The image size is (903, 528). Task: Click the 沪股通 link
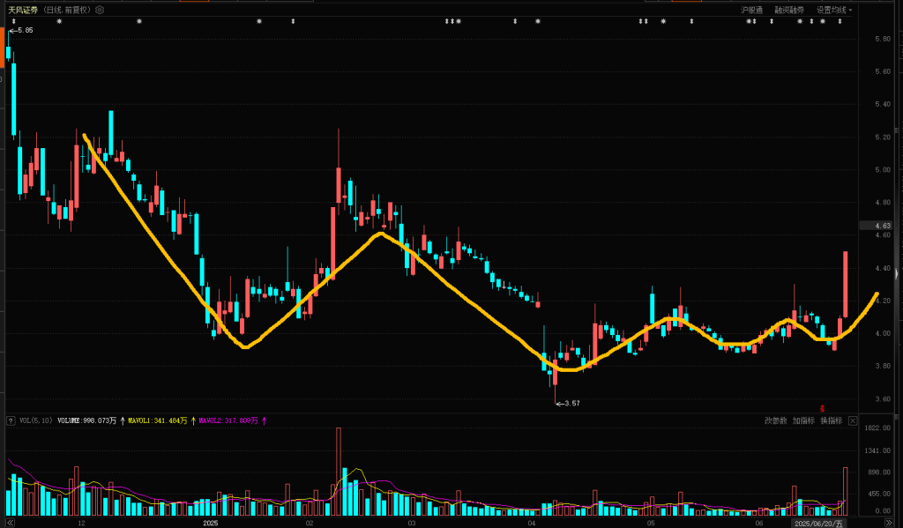pos(751,10)
